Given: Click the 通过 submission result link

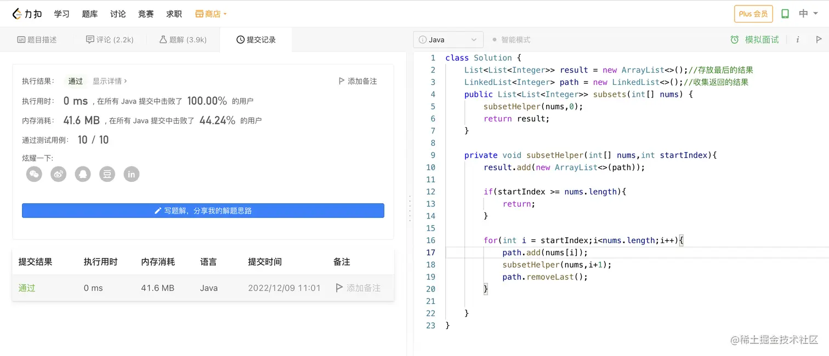Looking at the screenshot, I should pyautogui.click(x=27, y=288).
